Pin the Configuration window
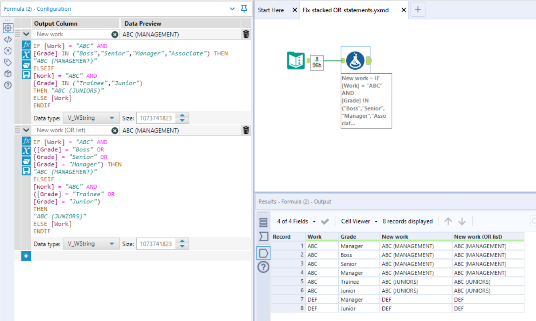Viewport: 536px width, 321px height. point(244,9)
